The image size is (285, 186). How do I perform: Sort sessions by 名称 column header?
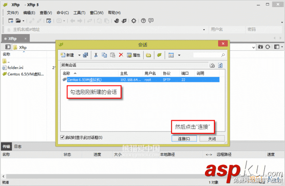click(x=90, y=73)
